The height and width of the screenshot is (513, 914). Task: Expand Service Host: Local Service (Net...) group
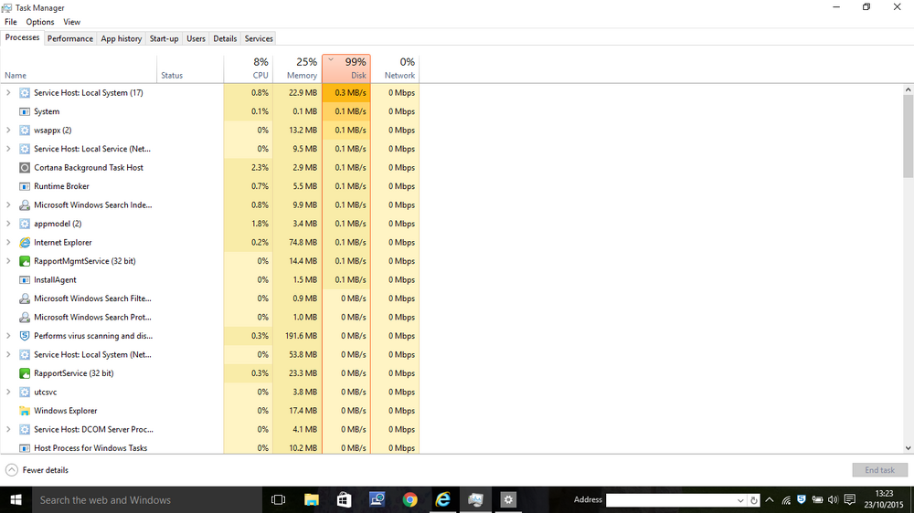[x=8, y=149]
